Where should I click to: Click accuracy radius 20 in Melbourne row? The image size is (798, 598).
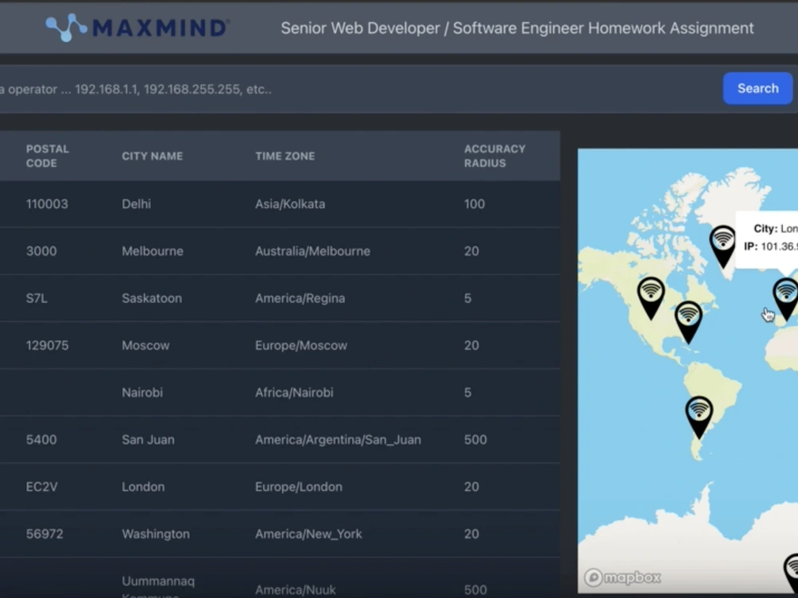tap(472, 251)
